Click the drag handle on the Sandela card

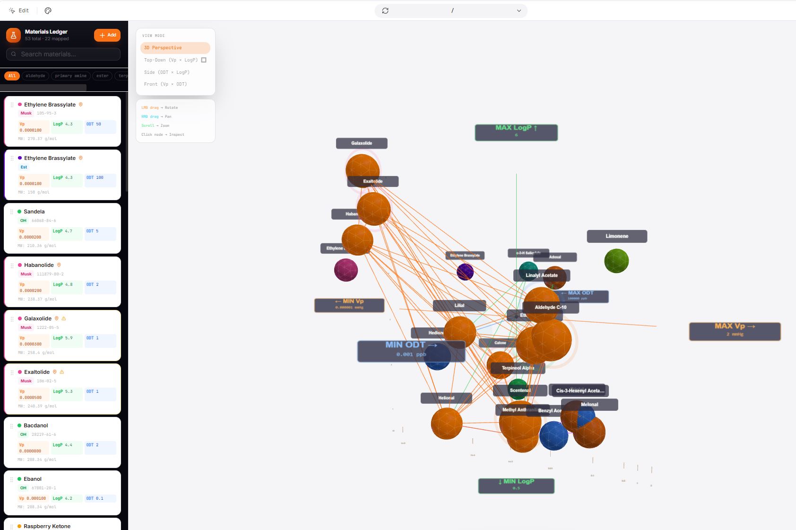pos(12,212)
